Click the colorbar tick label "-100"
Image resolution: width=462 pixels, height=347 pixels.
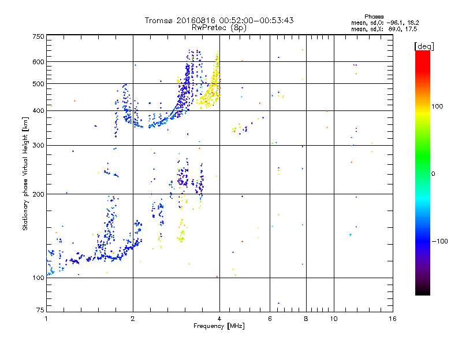tap(439, 241)
